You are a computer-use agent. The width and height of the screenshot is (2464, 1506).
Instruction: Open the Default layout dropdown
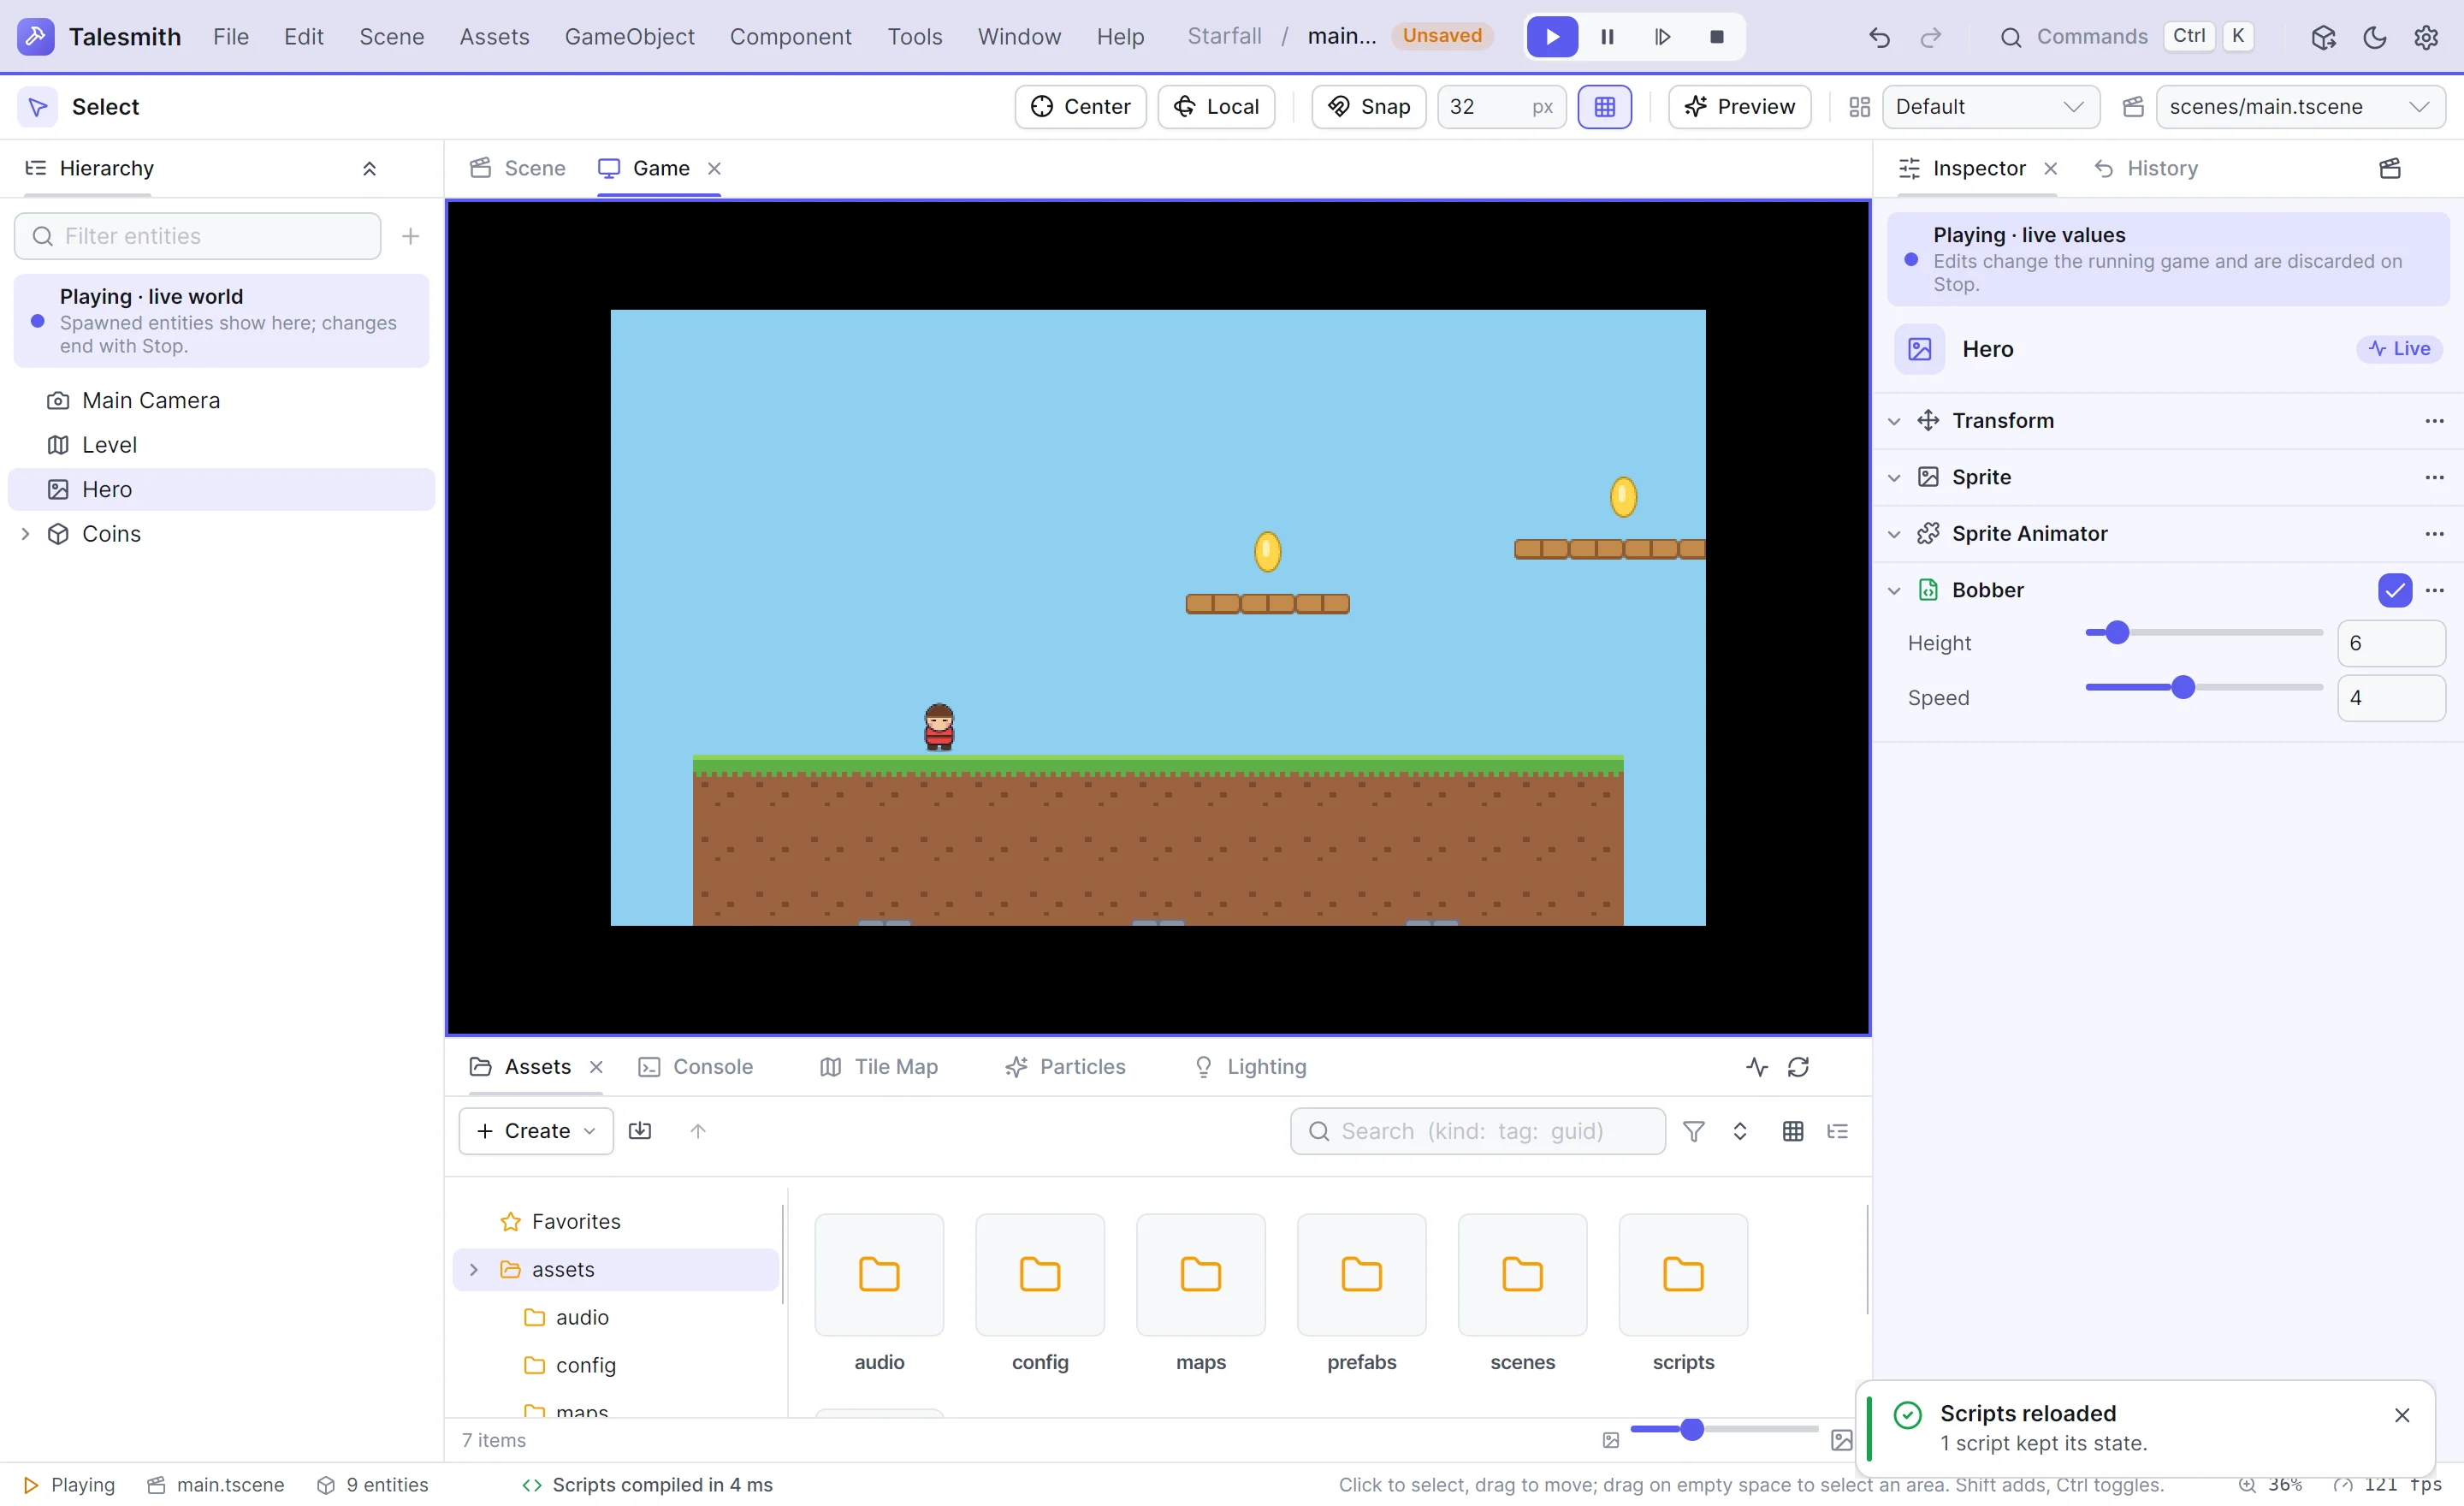click(1990, 107)
